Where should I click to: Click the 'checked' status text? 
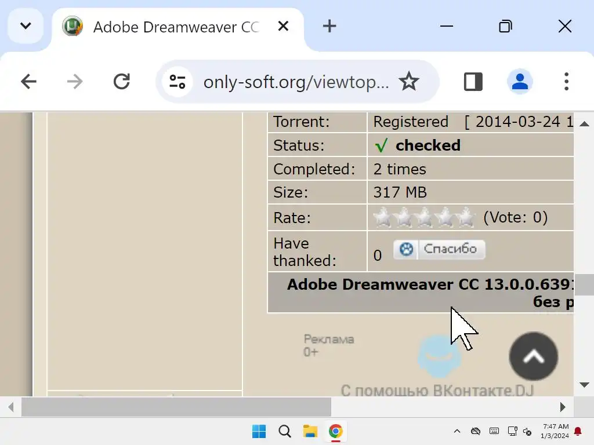pos(428,145)
